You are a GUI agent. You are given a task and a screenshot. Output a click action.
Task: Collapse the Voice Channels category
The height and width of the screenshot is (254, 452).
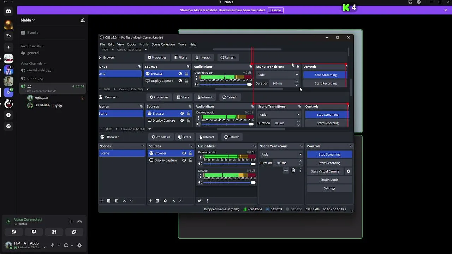(33, 64)
